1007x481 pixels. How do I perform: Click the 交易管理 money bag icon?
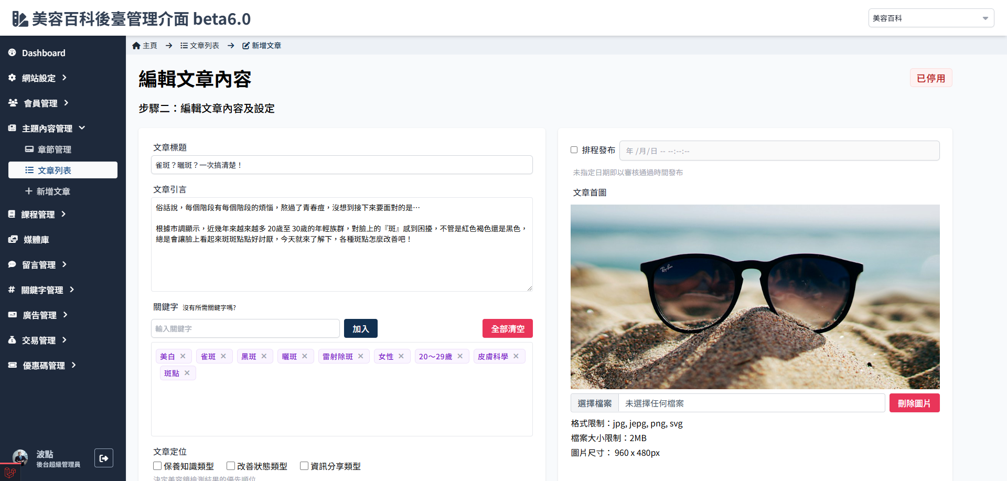[12, 340]
